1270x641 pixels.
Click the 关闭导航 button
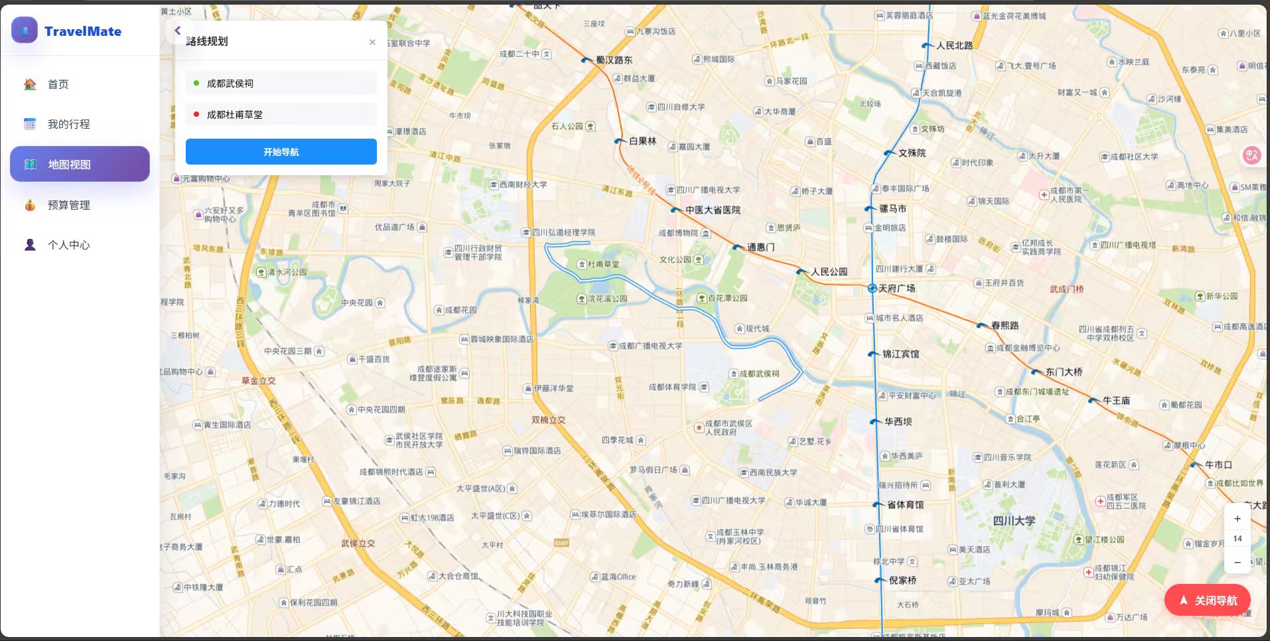(1208, 600)
